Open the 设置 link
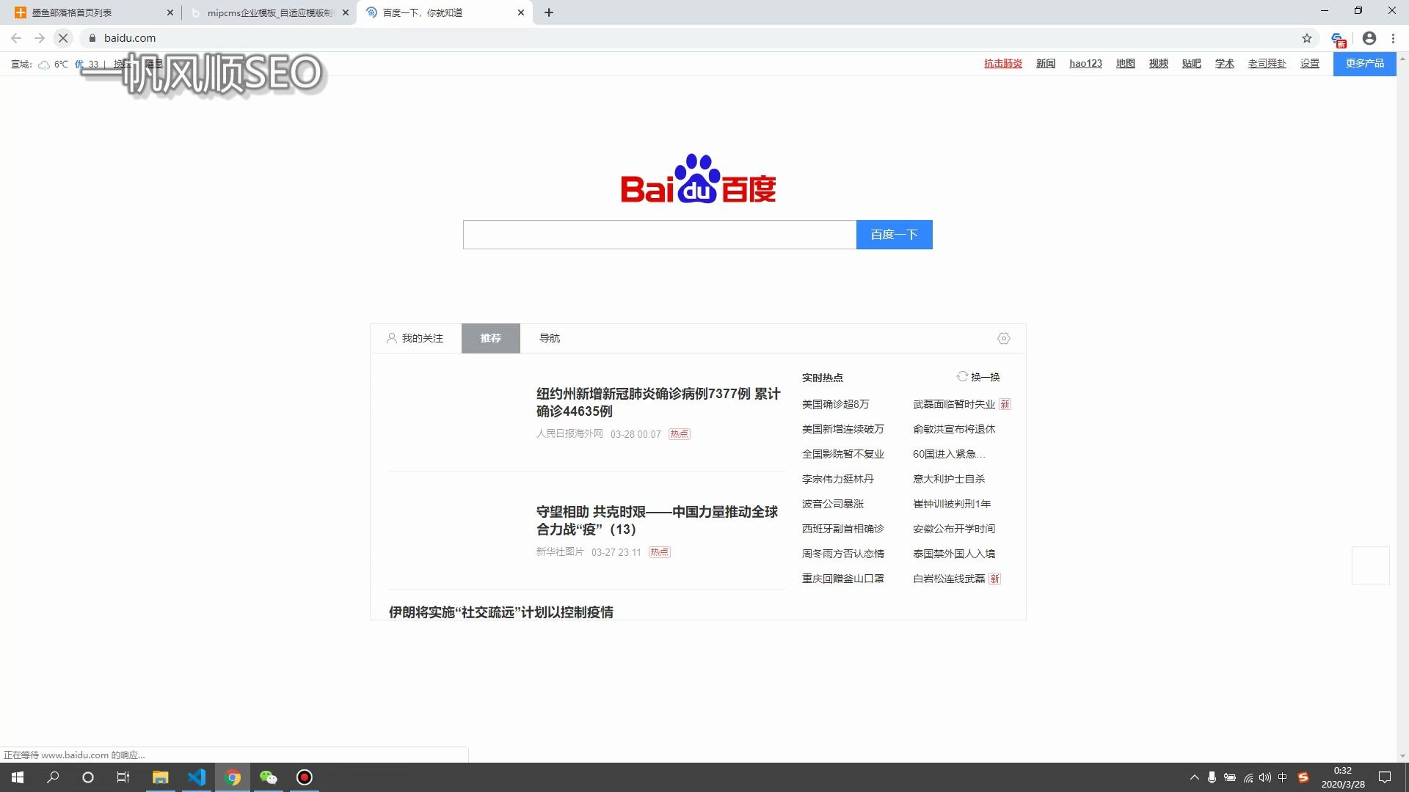This screenshot has height=792, width=1409. 1310,64
